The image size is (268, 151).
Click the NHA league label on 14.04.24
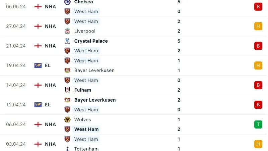point(51,85)
